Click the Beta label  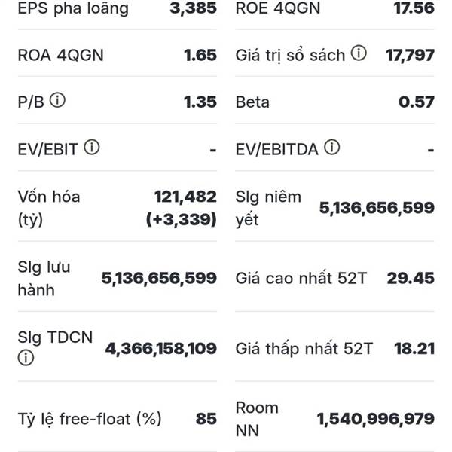click(x=252, y=102)
